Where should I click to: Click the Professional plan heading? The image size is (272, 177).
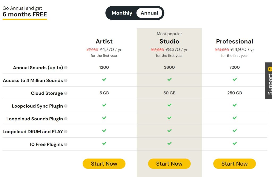[x=235, y=42]
